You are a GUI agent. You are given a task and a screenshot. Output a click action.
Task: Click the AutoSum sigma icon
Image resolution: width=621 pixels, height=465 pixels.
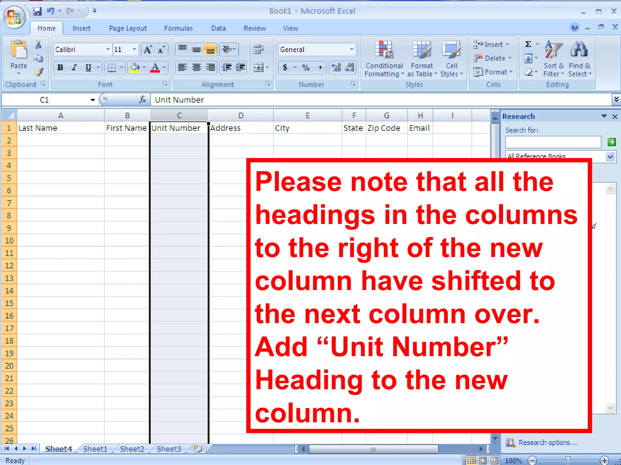tap(528, 44)
